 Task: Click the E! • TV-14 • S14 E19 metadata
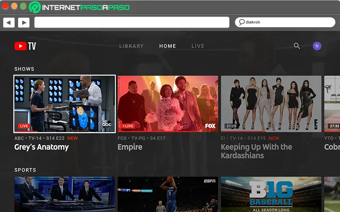click(243, 138)
